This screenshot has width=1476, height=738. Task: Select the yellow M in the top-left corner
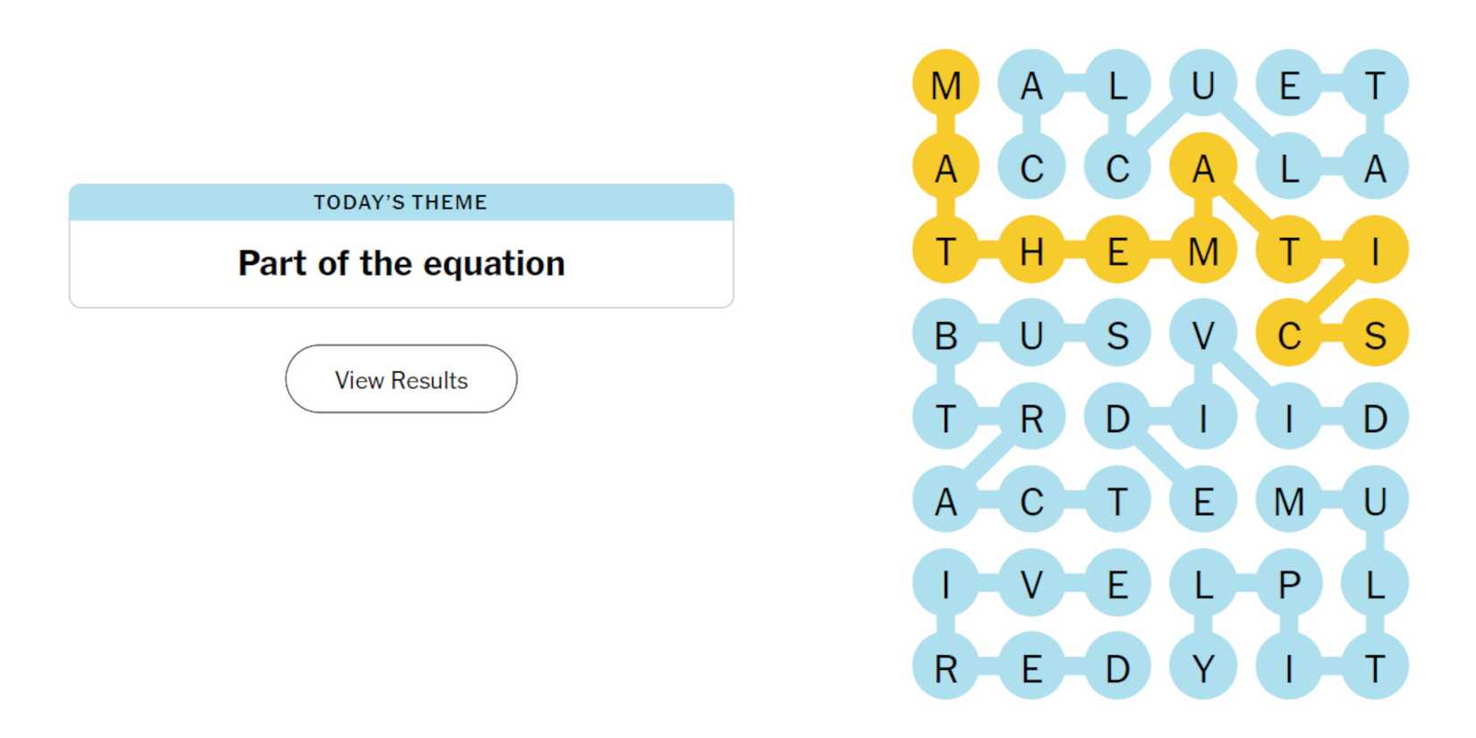click(946, 87)
